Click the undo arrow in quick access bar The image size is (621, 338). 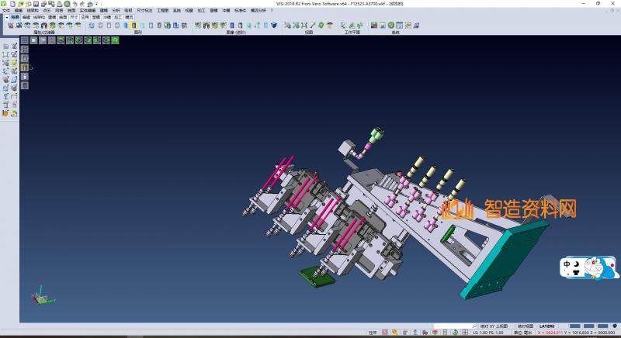[74, 4]
